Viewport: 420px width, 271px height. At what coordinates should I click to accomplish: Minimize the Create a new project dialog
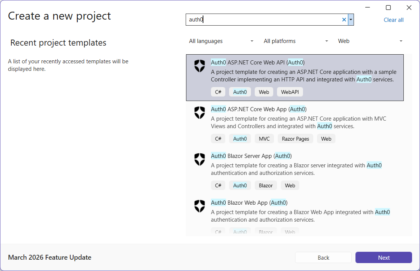pos(368,8)
